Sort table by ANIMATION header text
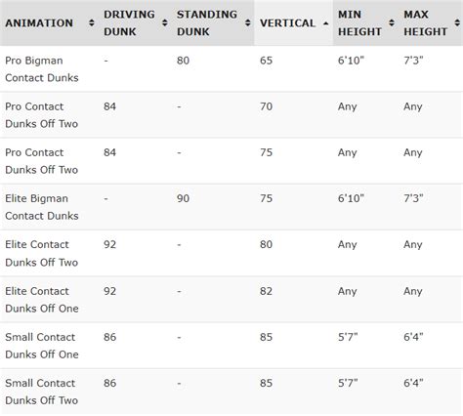This screenshot has width=463, height=416. point(39,23)
